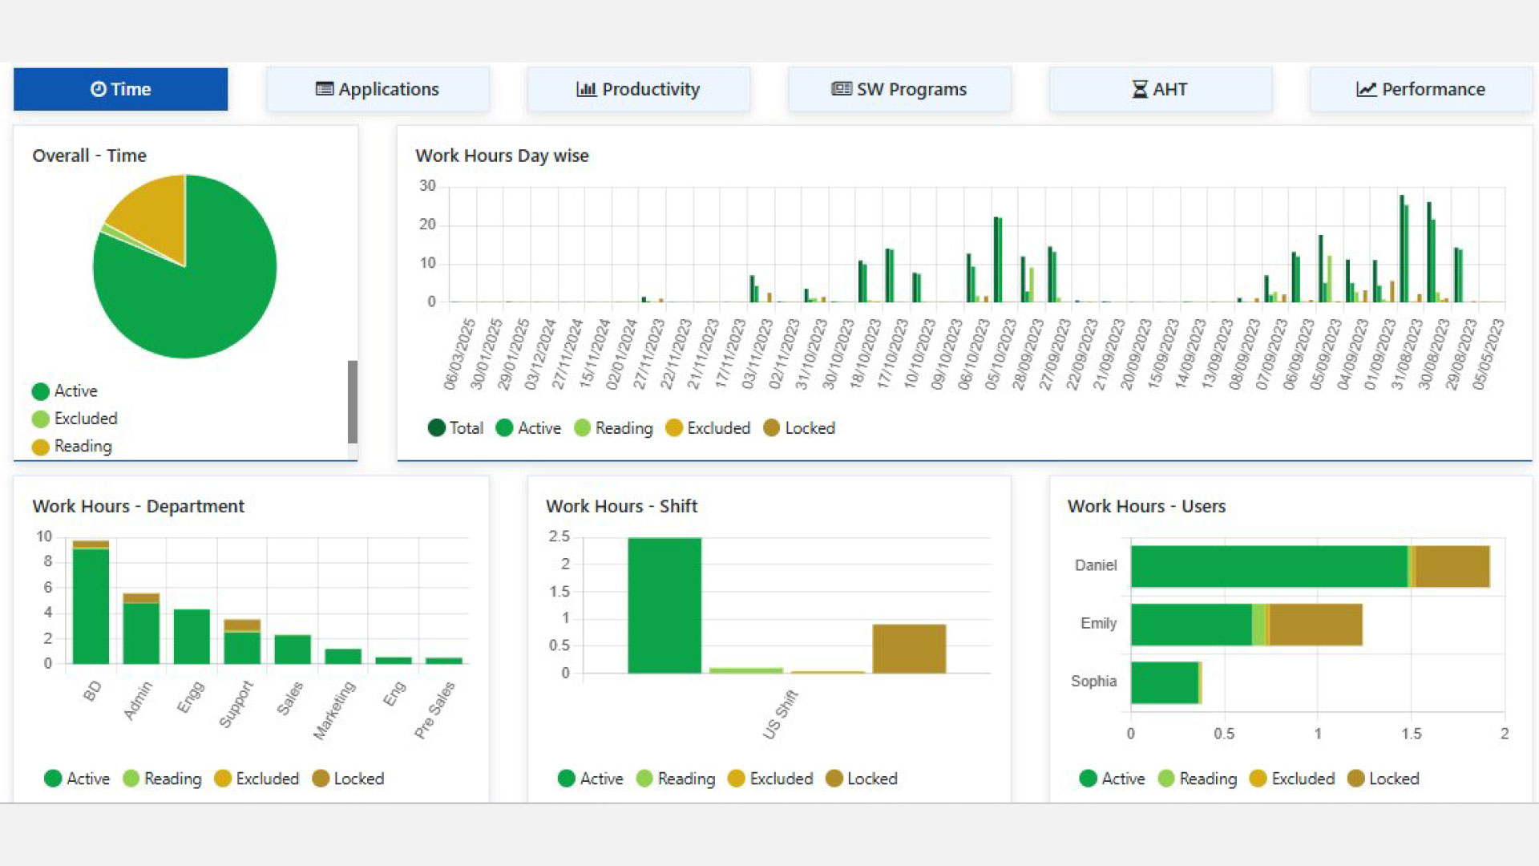Click the SW Programs newspaper icon
This screenshot has height=866, width=1539.
tap(841, 89)
